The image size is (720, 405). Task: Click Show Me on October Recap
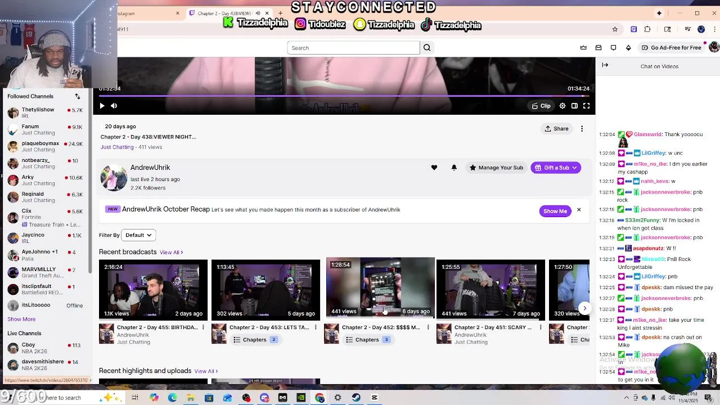(x=555, y=211)
